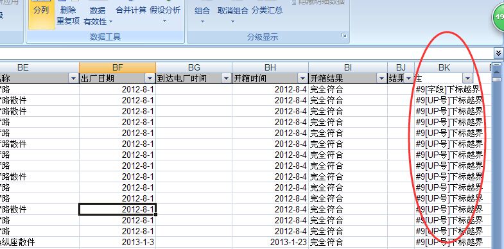Screen dimensions: 504x249
Task: Select 删除重复项 remove duplicates tool
Action: tap(68, 15)
